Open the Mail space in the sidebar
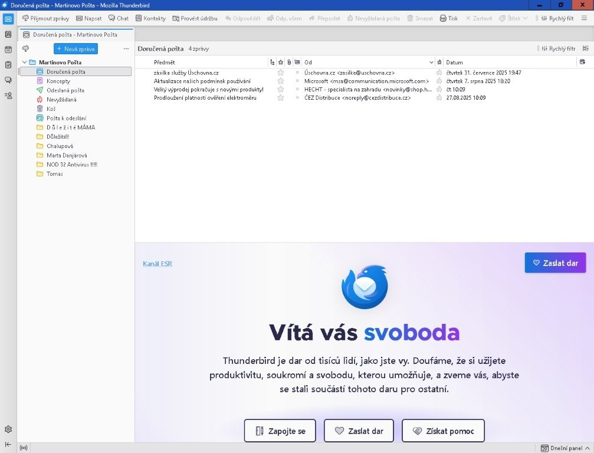 [x=8, y=19]
